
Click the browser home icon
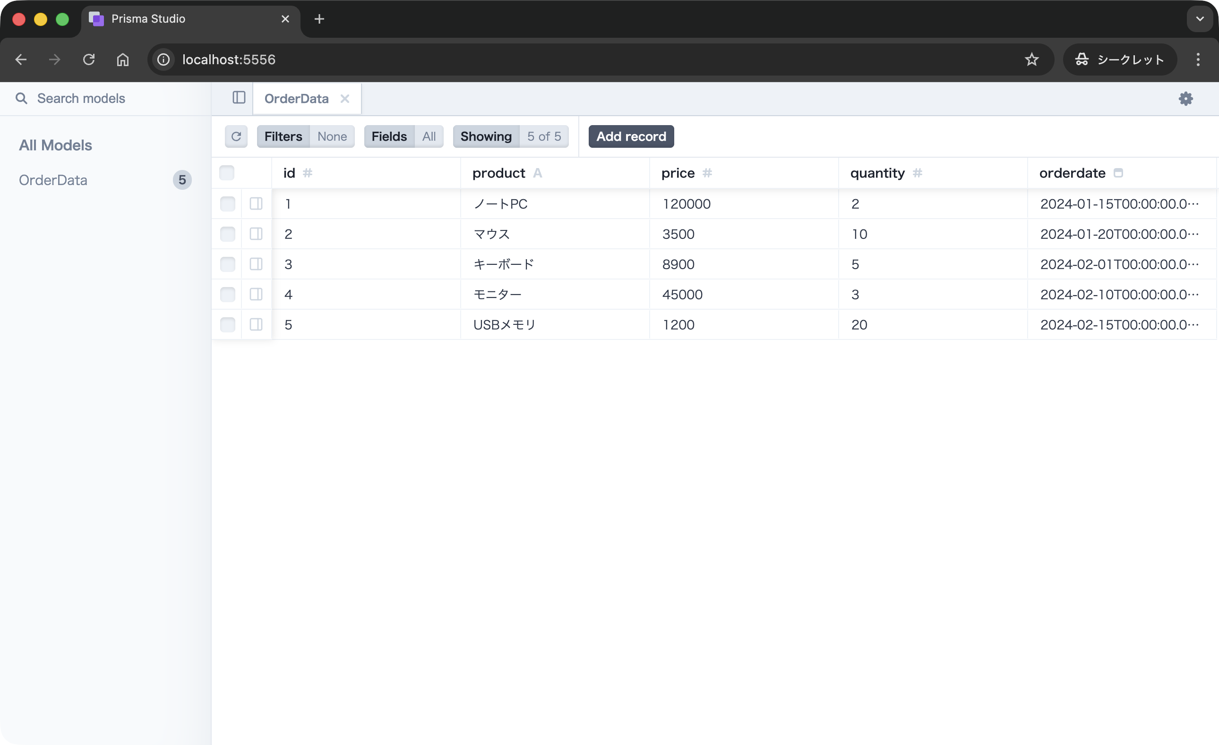click(122, 59)
